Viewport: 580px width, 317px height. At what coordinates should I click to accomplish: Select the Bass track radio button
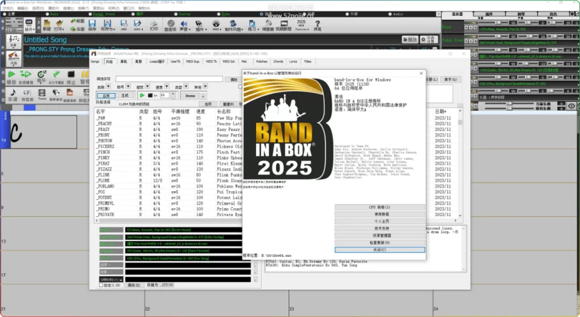47,14
